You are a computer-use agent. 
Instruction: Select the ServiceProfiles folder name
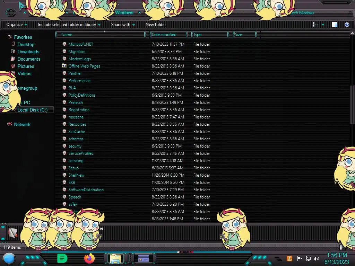(x=81, y=153)
